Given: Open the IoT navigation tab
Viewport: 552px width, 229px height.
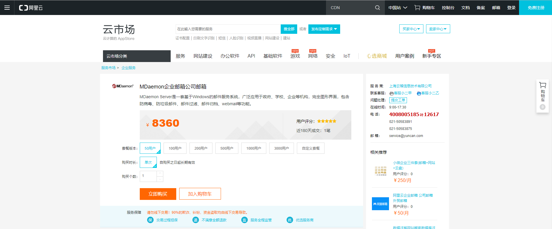Looking at the screenshot, I should [x=347, y=56].
